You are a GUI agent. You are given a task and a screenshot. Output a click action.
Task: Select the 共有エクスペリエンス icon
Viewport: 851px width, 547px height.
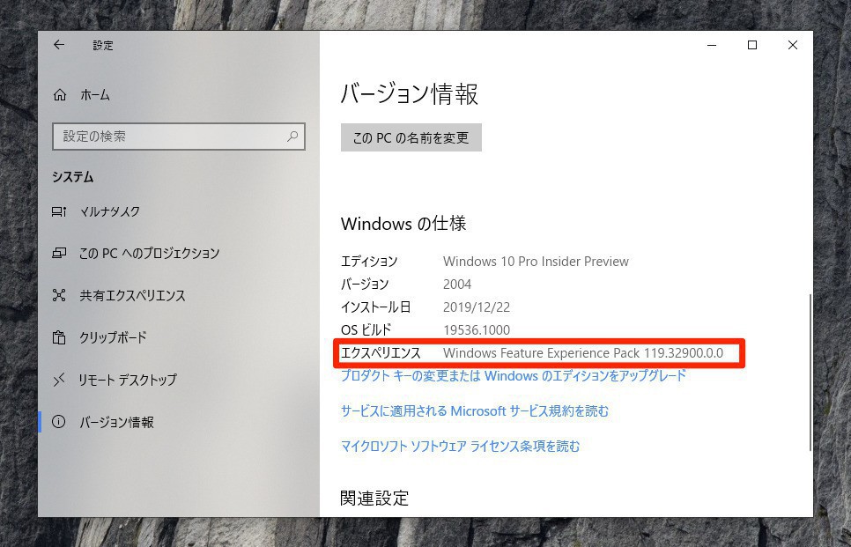pyautogui.click(x=59, y=295)
